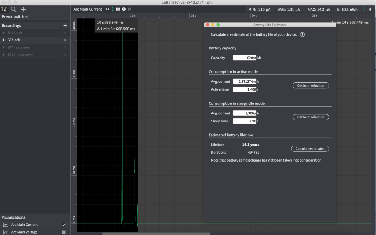Open the Battery Life Estimator help
The width and height of the screenshot is (376, 235).
303,34
